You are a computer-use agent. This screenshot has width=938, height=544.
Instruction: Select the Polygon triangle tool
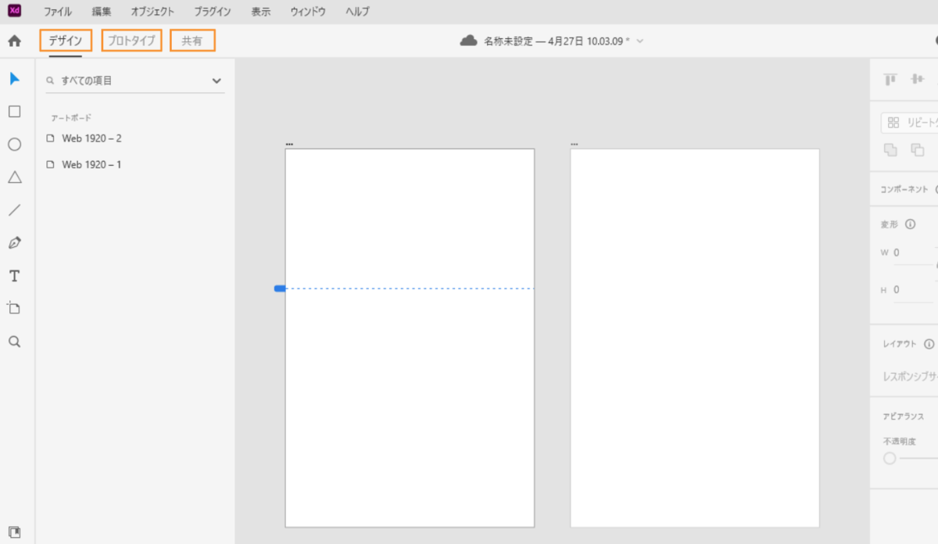point(14,177)
